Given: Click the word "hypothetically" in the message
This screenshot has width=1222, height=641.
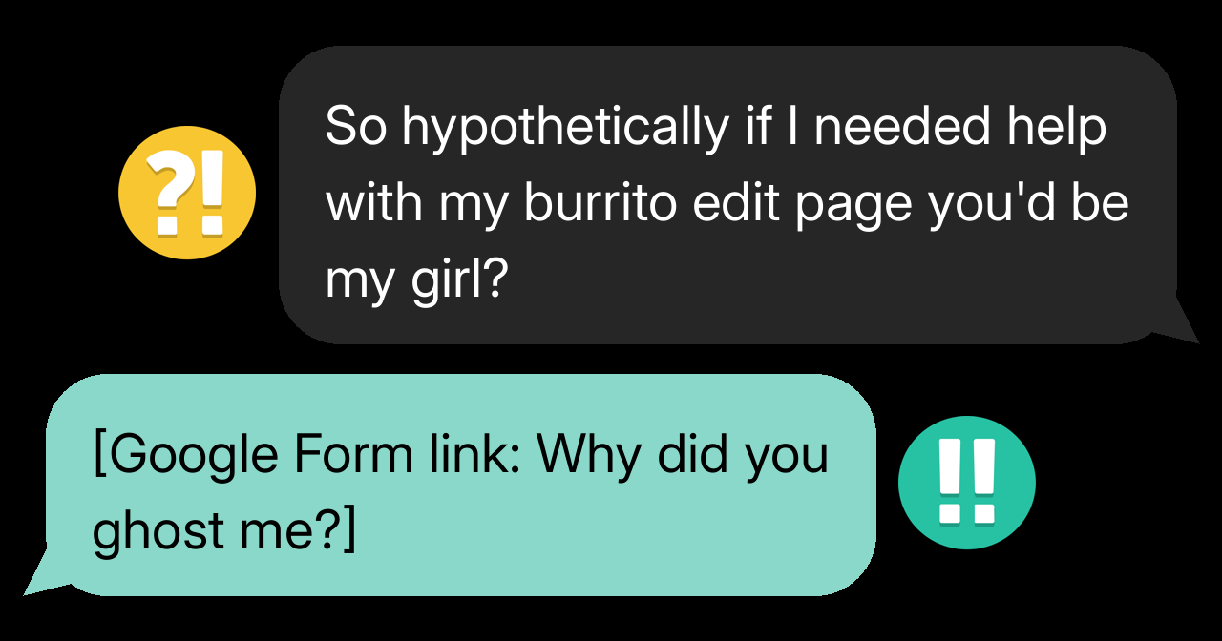Looking at the screenshot, I should click(x=564, y=127).
